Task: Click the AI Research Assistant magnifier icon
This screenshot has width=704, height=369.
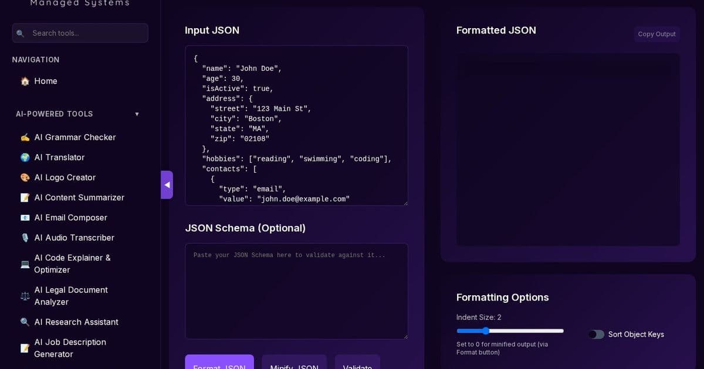Action: click(x=25, y=322)
